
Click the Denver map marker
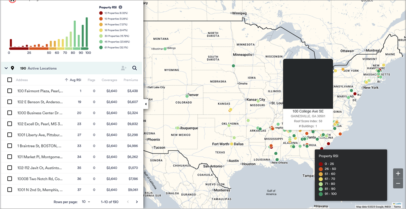point(187,96)
